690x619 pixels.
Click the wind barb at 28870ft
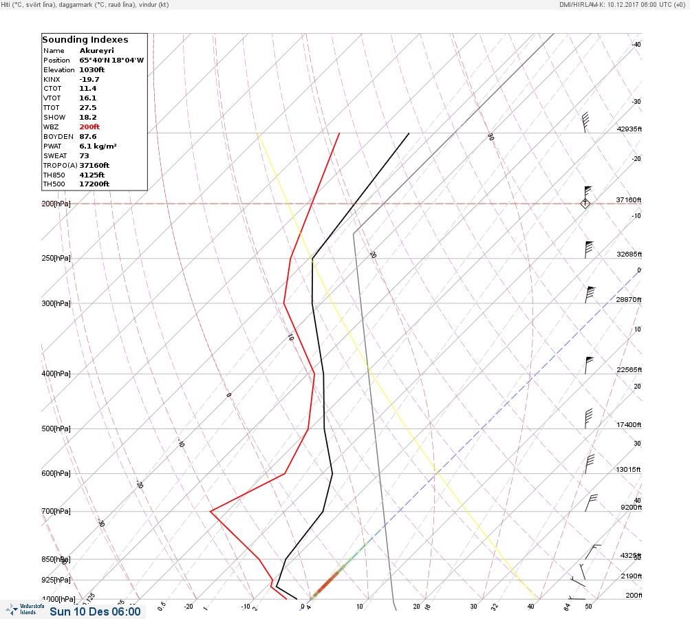tap(590, 294)
